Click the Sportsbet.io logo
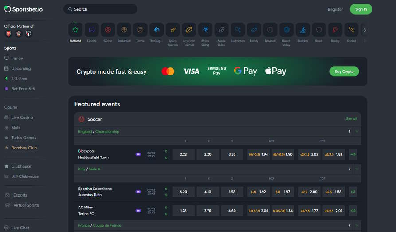This screenshot has height=232, width=396. [24, 9]
